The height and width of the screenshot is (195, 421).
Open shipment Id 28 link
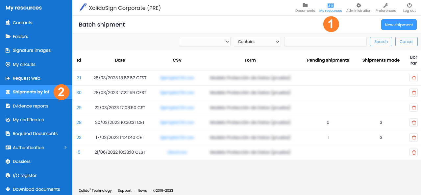point(79,122)
